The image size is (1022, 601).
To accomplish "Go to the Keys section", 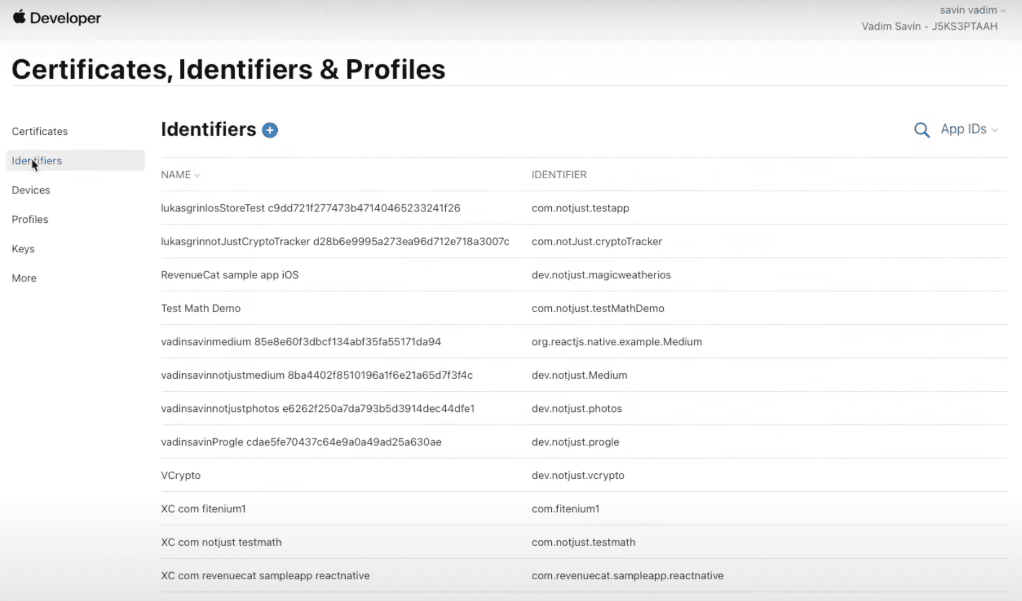I will (23, 248).
